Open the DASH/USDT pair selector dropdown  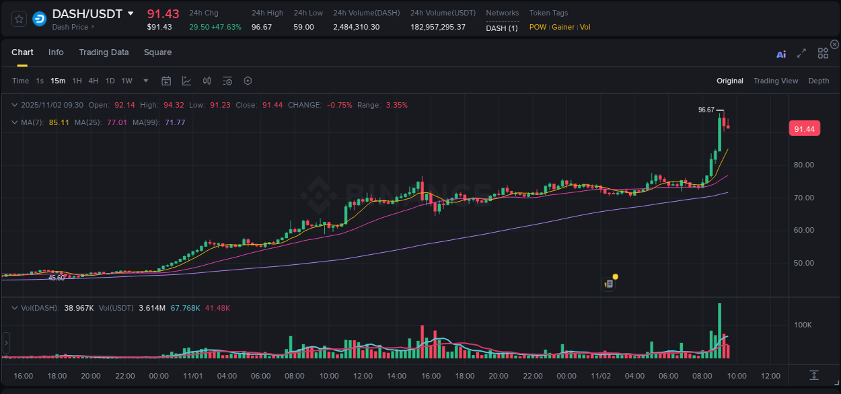pyautogui.click(x=131, y=13)
